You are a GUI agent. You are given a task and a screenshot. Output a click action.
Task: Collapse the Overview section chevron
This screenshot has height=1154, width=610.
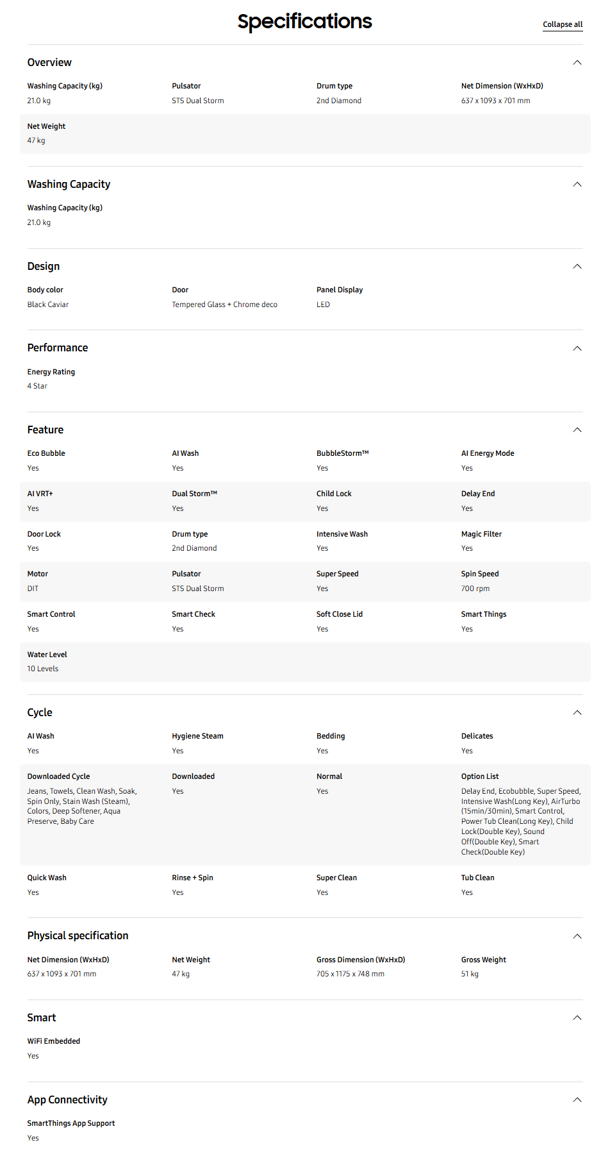pyautogui.click(x=577, y=62)
